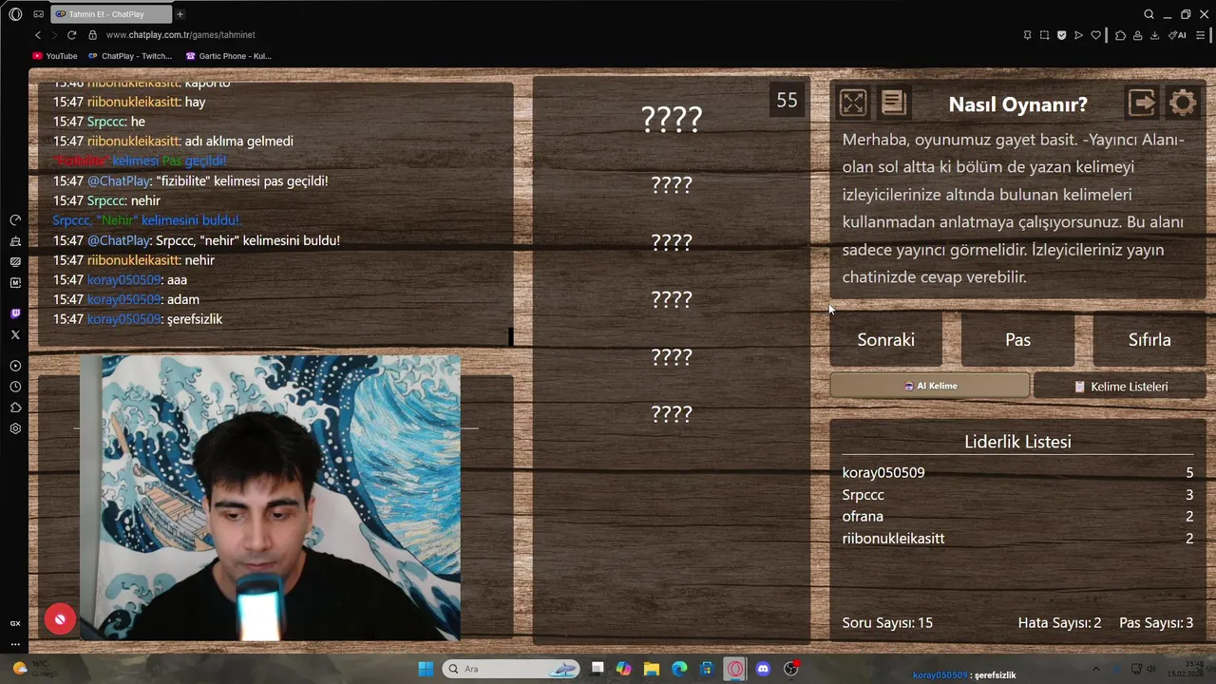Screen dimensions: 1216x684
Task: Click the taskbar search box 'Ara'
Action: tap(512, 669)
